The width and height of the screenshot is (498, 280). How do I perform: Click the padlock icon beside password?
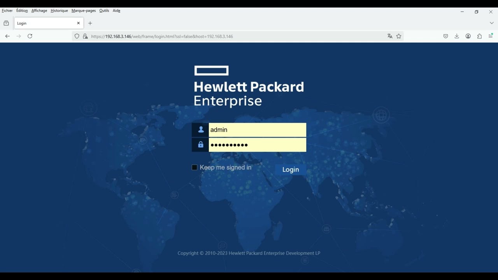(200, 145)
